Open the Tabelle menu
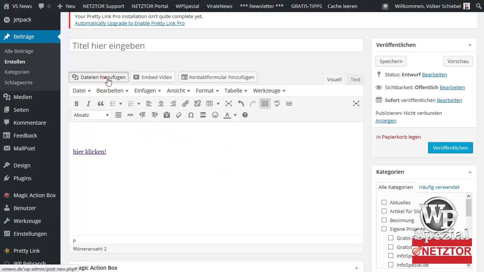484x272 pixels. tap(236, 91)
